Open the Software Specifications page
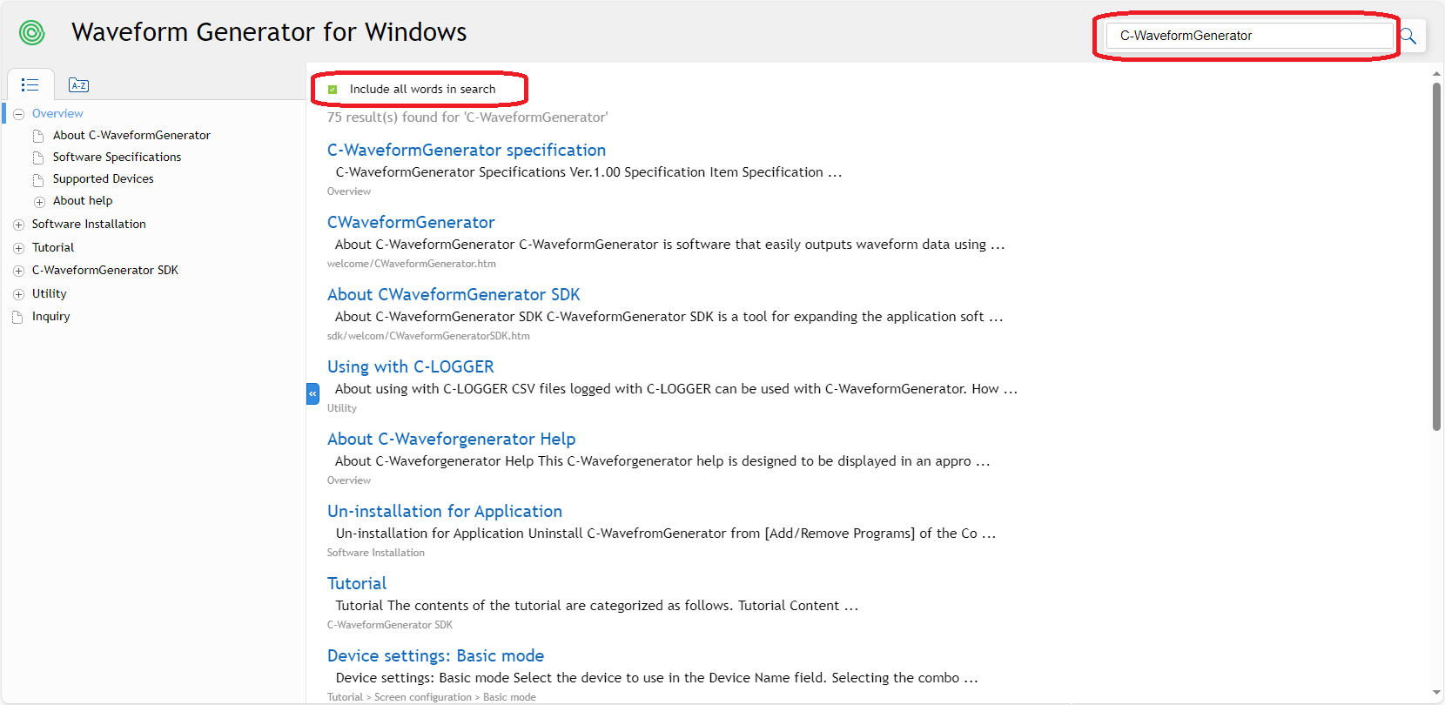1445x705 pixels. [117, 157]
